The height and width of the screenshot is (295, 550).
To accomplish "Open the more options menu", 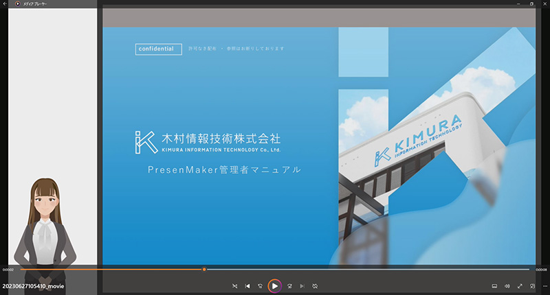I will click(x=544, y=285).
